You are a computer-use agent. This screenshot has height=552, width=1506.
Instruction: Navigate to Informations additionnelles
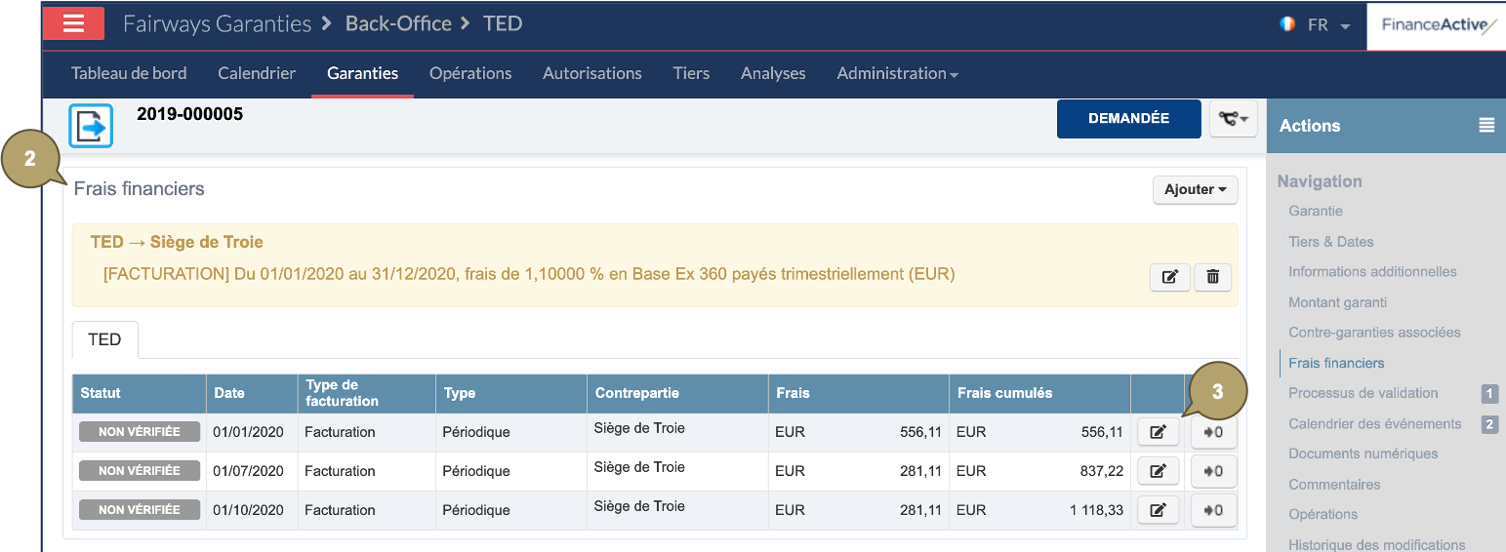[x=1372, y=272]
